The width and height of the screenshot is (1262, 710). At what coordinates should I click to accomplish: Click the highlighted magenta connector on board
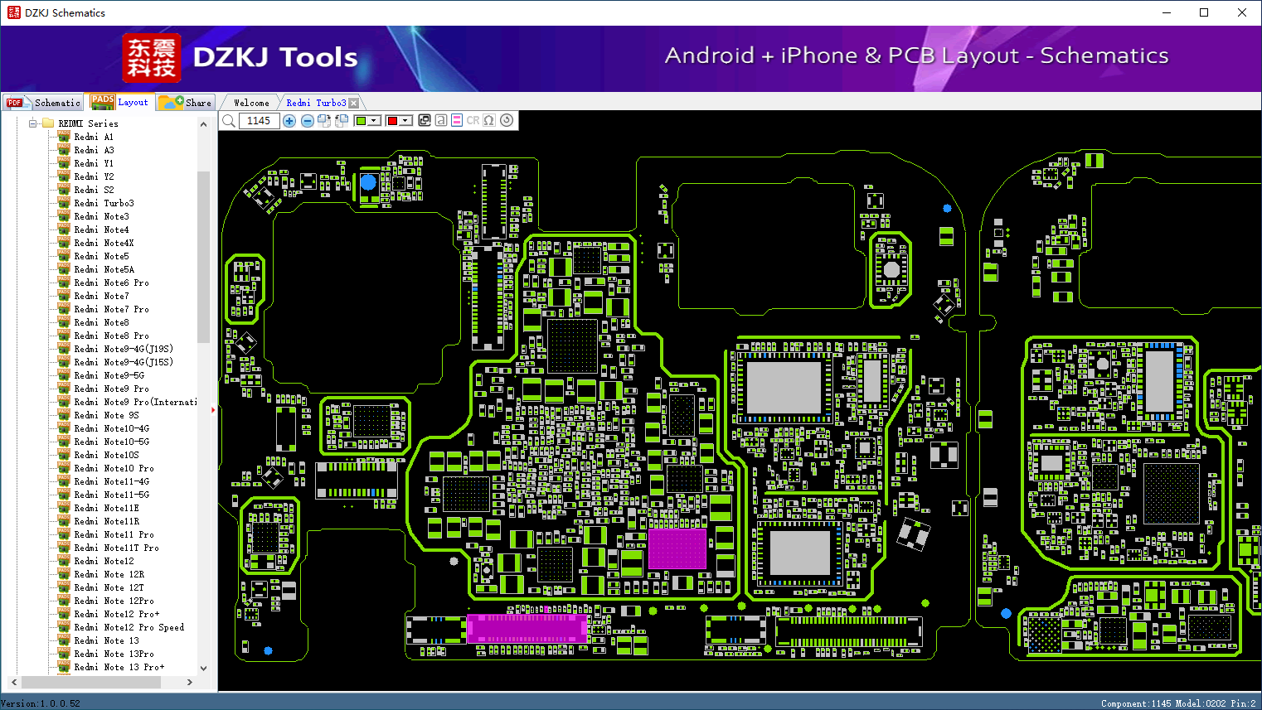click(x=527, y=628)
